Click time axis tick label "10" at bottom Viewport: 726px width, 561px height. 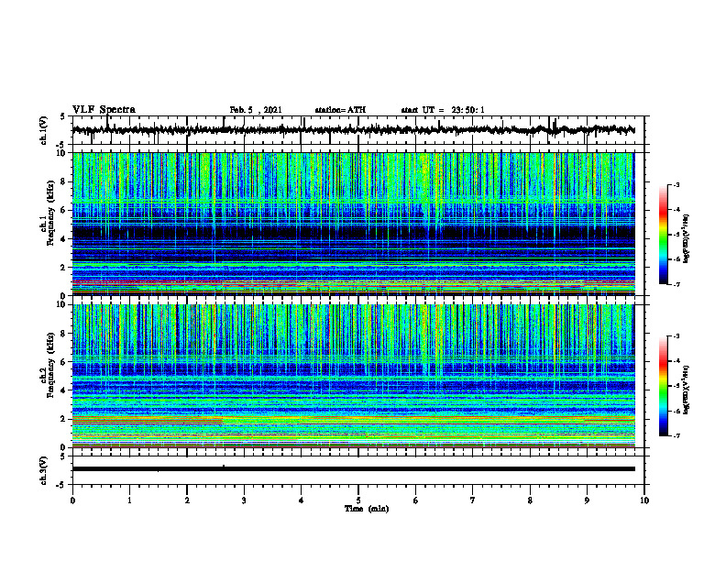click(x=644, y=500)
